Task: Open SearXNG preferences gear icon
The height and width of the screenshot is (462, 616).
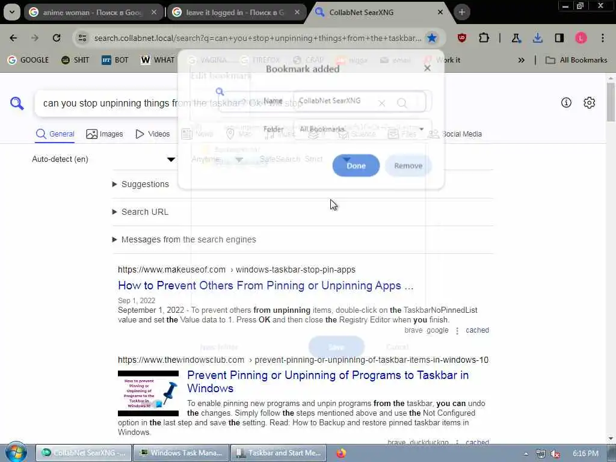Action: point(589,102)
